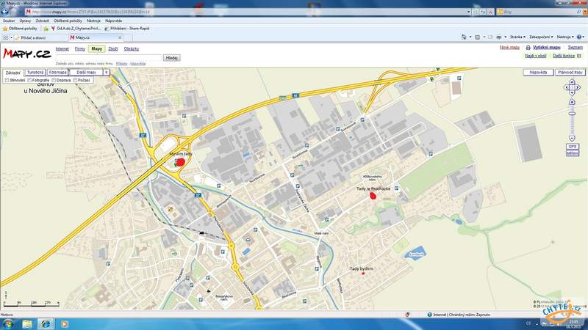The image size is (588, 330).
Task: Click the browser Back button
Action: 5,12
